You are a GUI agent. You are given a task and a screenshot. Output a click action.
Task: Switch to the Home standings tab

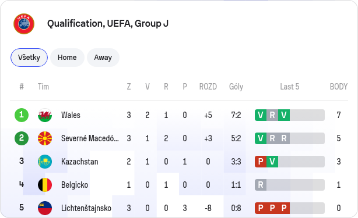(67, 58)
